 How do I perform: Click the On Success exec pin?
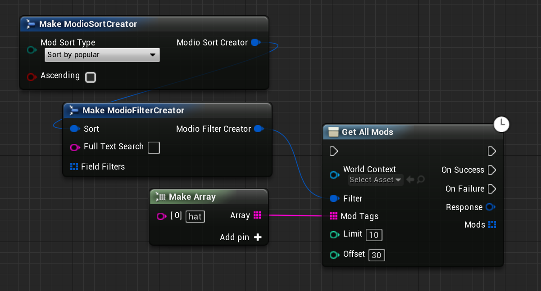tap(492, 170)
